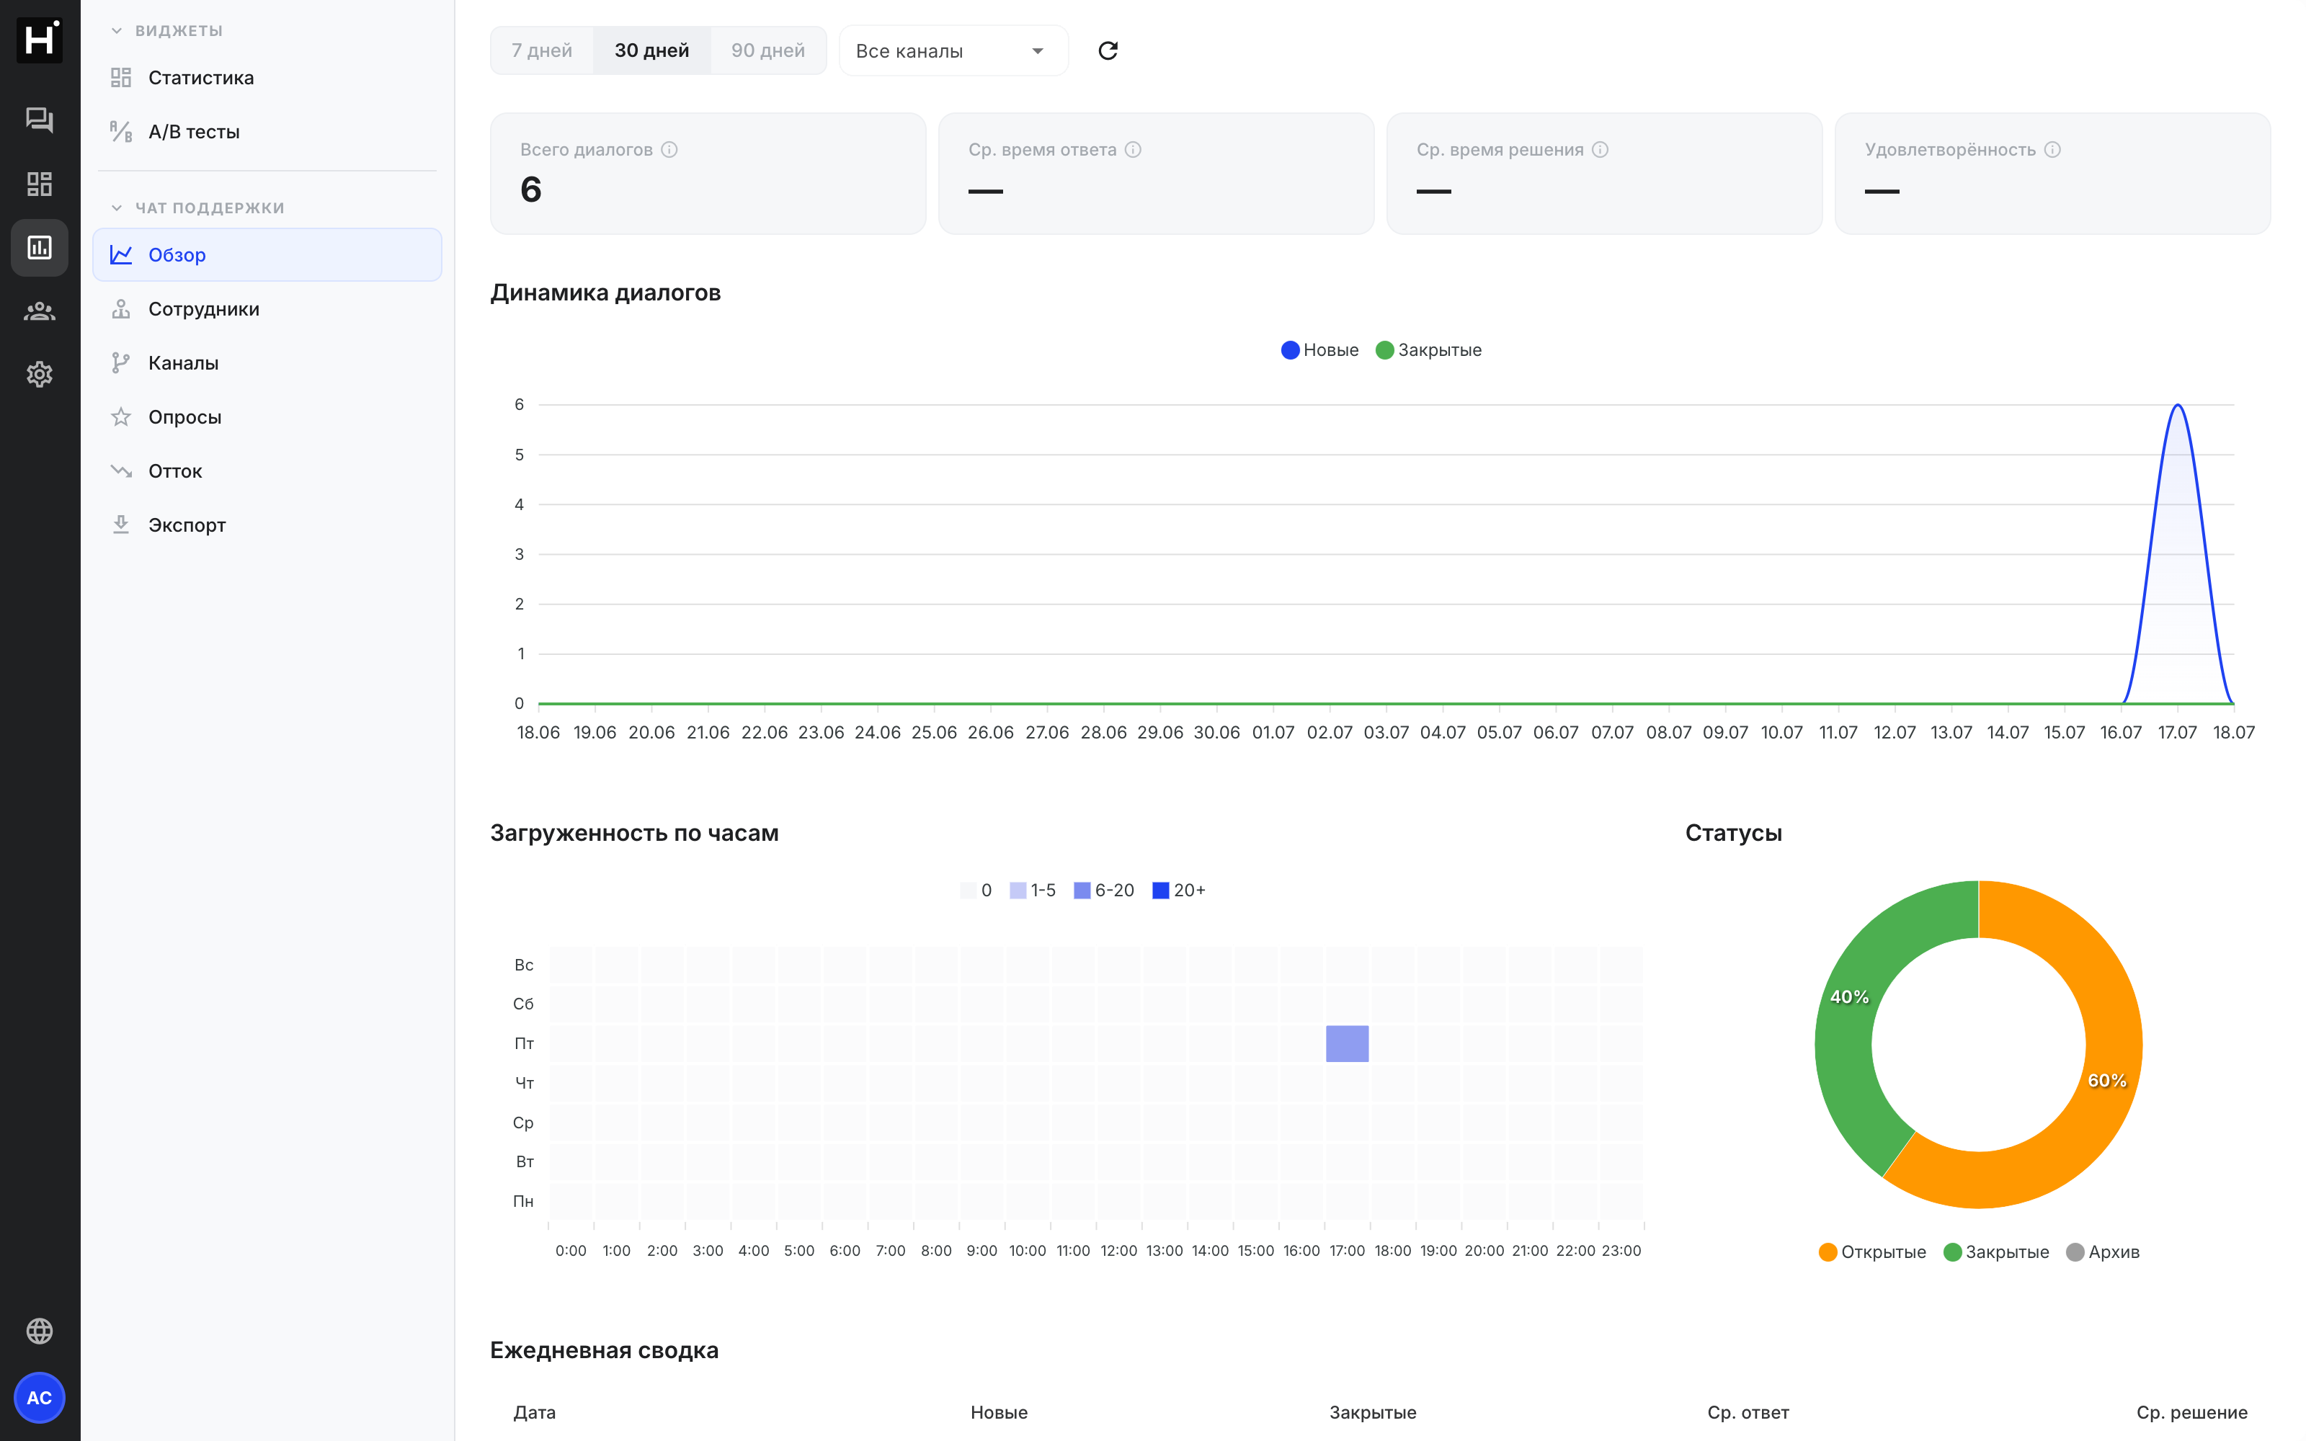Refresh the statistics data

click(x=1108, y=50)
